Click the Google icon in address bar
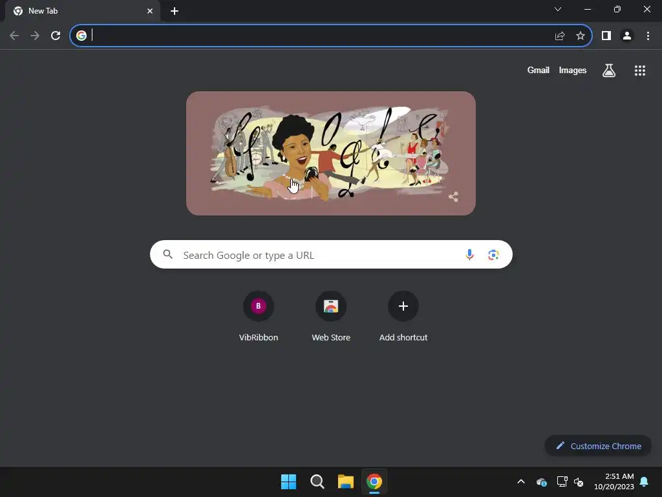Viewport: 662px width, 497px height. 81,36
